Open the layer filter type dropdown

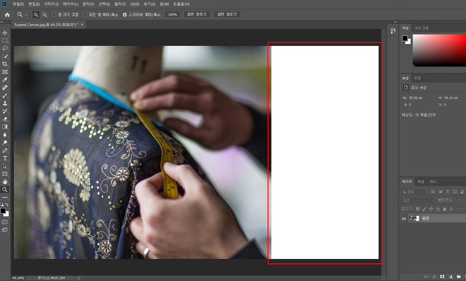(413, 192)
